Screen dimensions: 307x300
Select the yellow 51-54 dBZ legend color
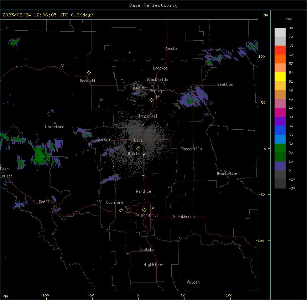coord(280,77)
